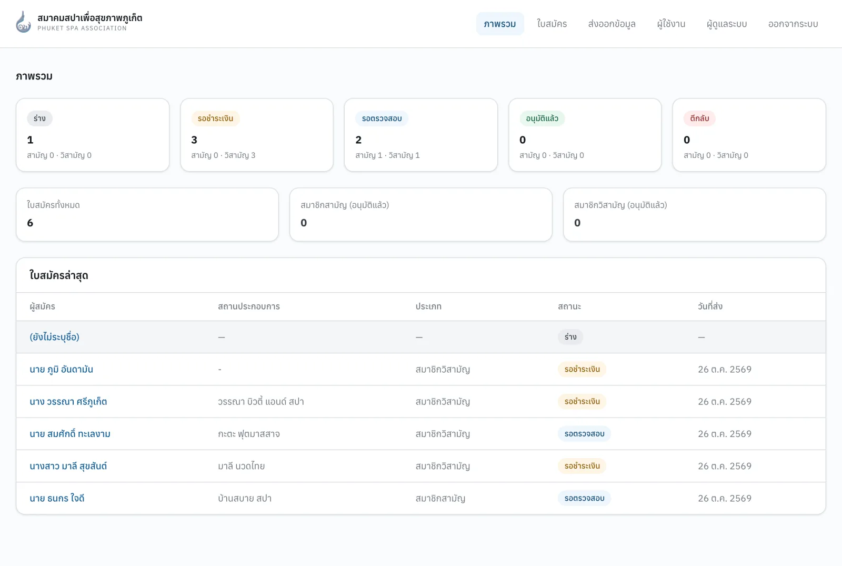
Task: Open the ผู้ดูแลระบบ navigation item
Action: coord(727,24)
